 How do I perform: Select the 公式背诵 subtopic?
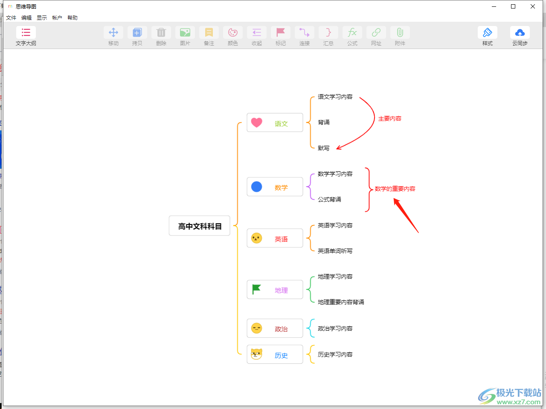coord(329,199)
